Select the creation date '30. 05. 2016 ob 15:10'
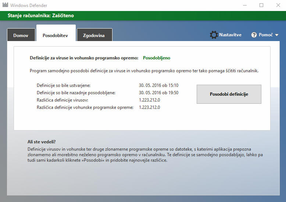The image size is (286, 202). (158, 85)
